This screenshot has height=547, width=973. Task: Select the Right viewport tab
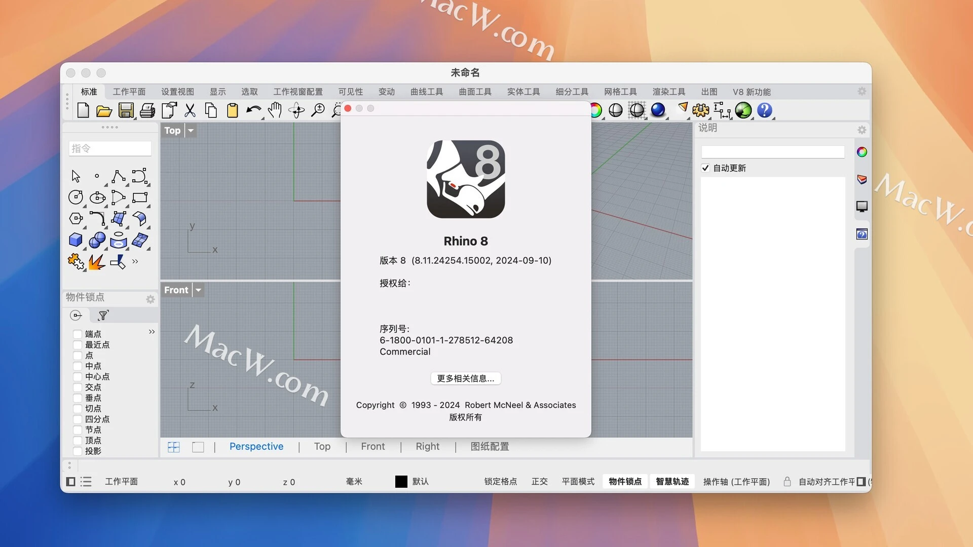pyautogui.click(x=428, y=447)
